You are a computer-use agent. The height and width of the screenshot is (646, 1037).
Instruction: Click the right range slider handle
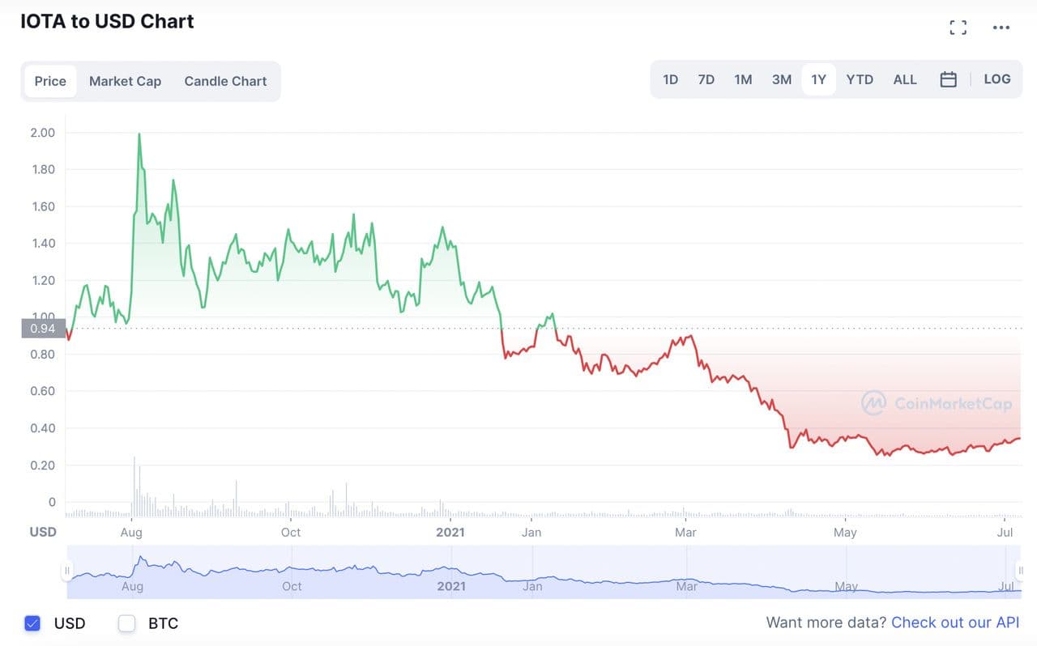point(1021,572)
